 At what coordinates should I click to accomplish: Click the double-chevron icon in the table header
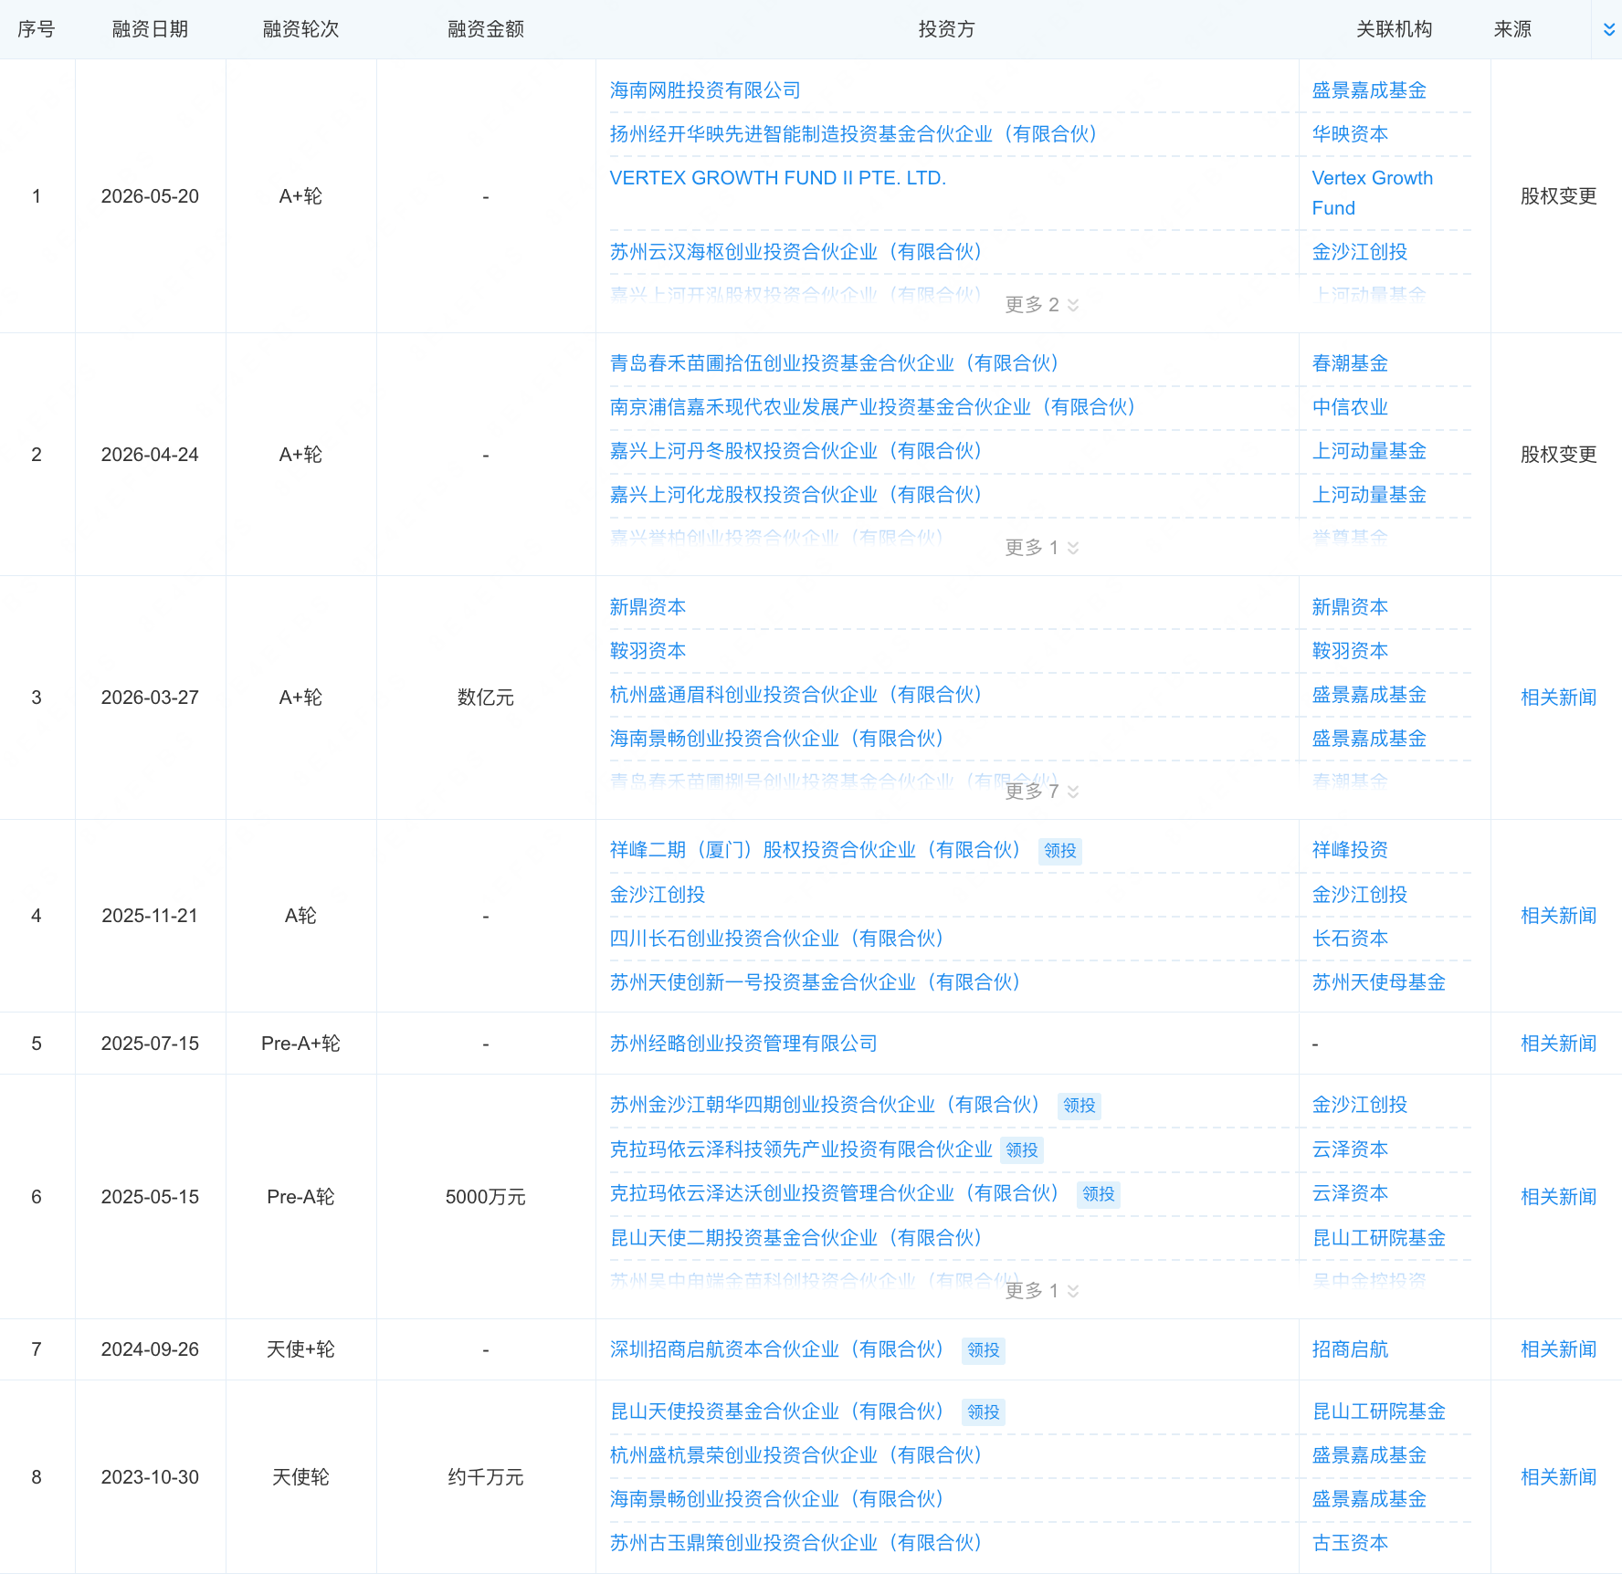pos(1609,29)
